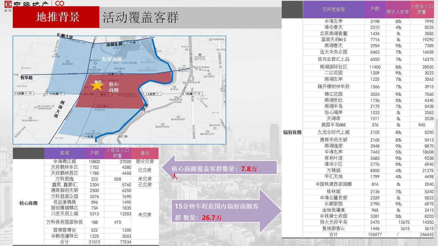438x246 pixels.
Task: Click the yellow star marking 本案 on the map
Action: tap(97, 86)
